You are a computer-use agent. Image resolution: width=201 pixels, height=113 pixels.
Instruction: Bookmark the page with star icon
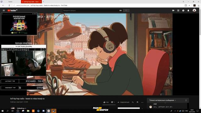pos(189,5)
